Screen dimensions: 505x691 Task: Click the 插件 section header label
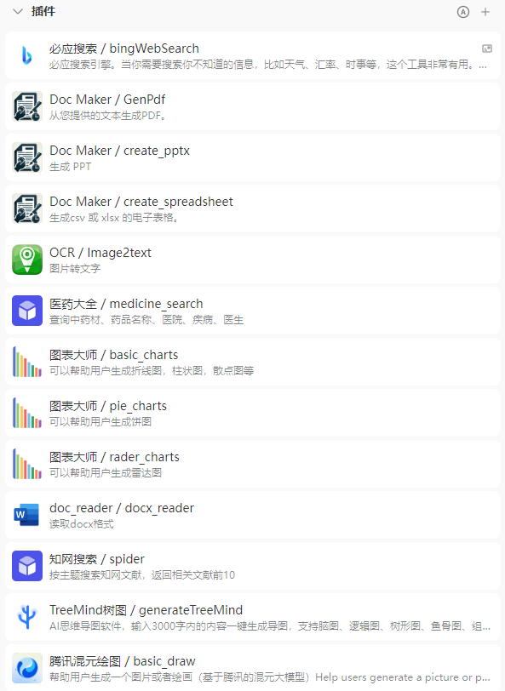coord(43,11)
